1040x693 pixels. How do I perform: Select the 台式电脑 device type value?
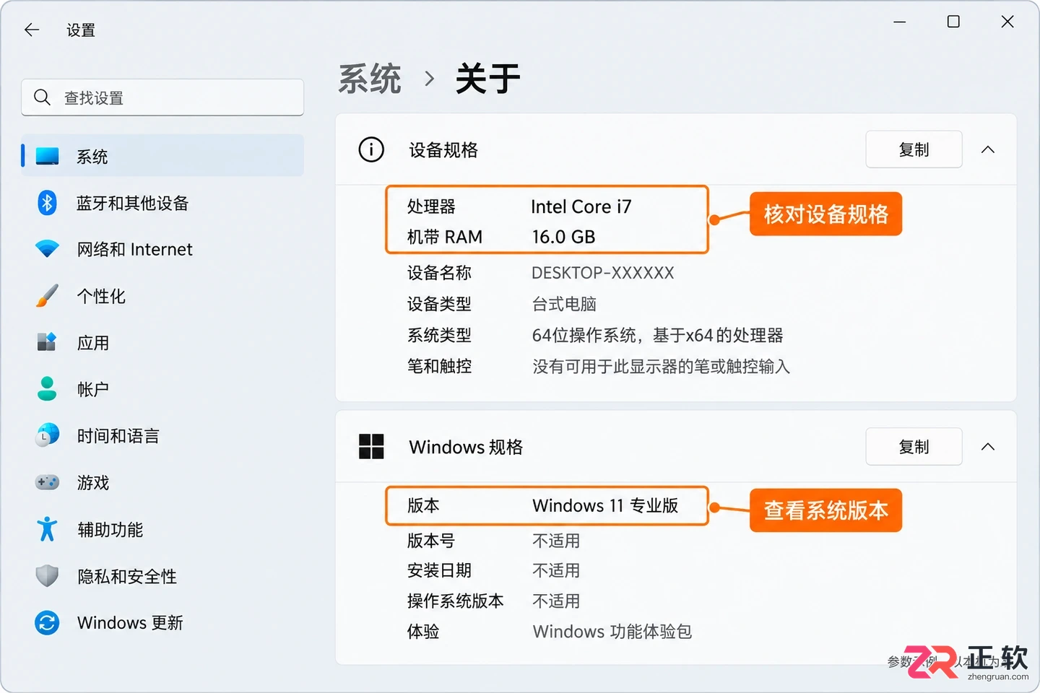[564, 304]
